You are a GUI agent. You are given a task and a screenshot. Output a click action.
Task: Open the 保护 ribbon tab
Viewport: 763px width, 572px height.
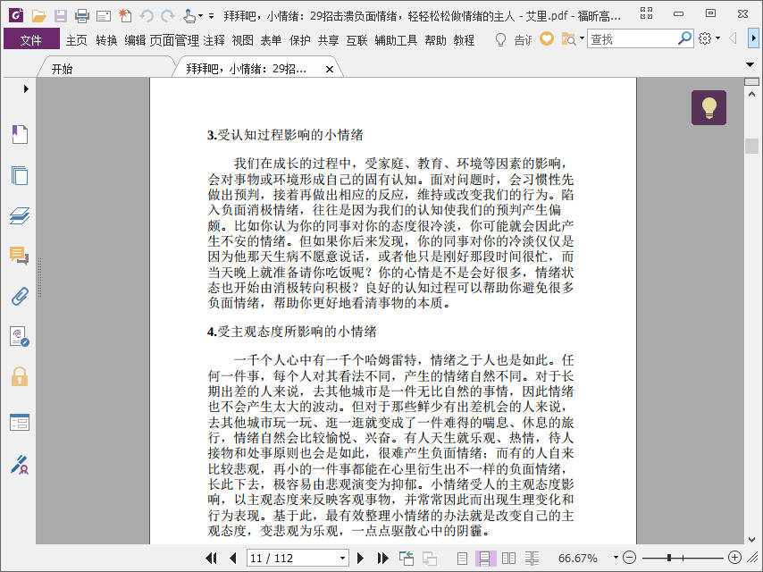pos(300,40)
